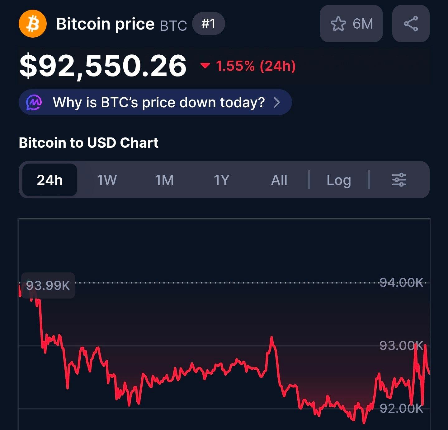The image size is (448, 430).
Task: Click the #1 rank badge
Action: coord(208,24)
